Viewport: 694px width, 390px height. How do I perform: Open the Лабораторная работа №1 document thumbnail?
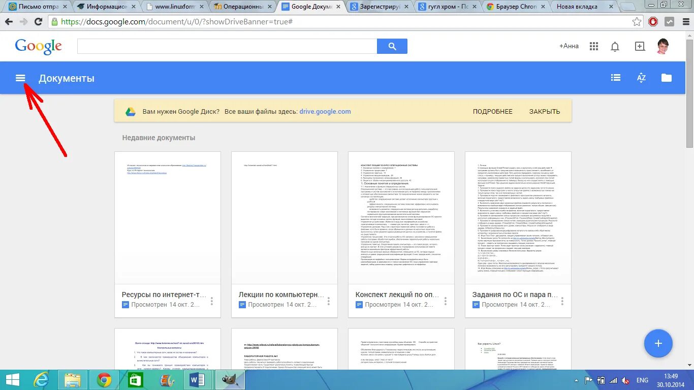tap(285, 349)
